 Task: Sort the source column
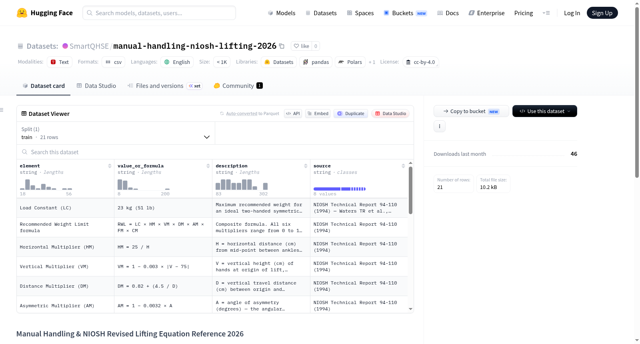click(403, 166)
